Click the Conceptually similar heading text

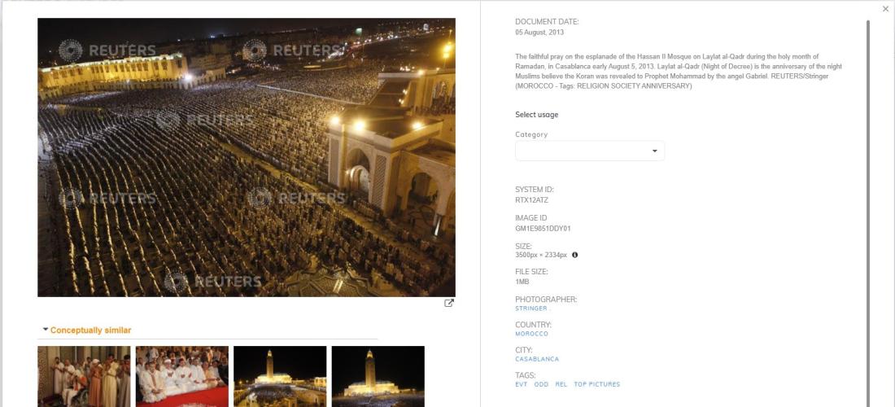91,330
